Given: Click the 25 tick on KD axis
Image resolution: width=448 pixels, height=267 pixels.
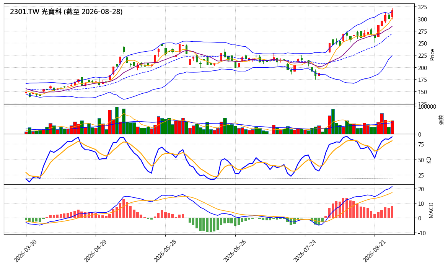Looking at the screenshot, I should click(420, 175).
